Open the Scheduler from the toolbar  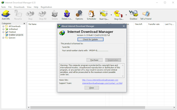[92, 15]
